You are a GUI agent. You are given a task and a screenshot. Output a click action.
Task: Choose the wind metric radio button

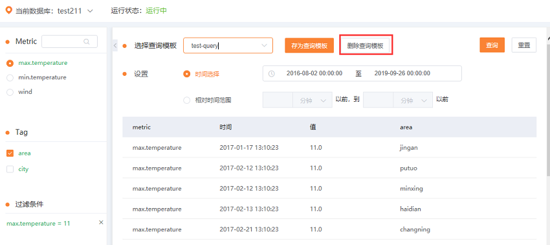(10, 92)
